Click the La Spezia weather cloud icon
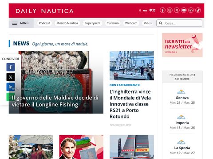 pyautogui.click(x=181, y=142)
